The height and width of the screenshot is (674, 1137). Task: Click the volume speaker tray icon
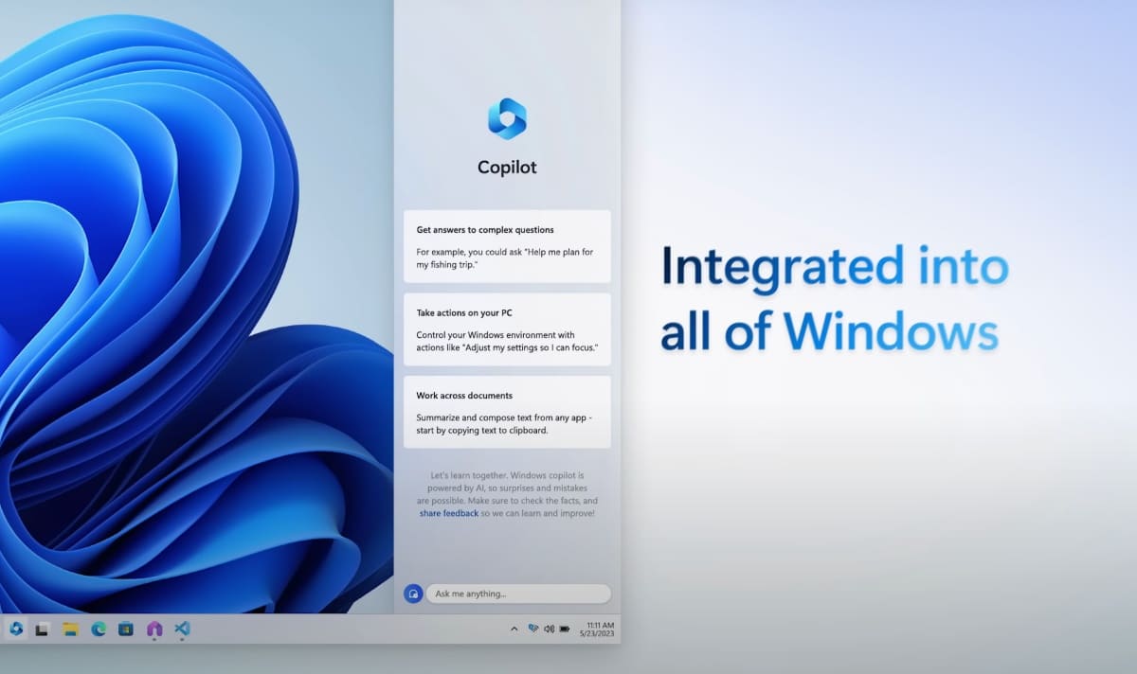coord(549,629)
